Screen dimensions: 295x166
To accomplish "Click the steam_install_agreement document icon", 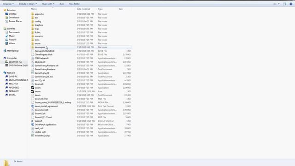I will (33, 106).
